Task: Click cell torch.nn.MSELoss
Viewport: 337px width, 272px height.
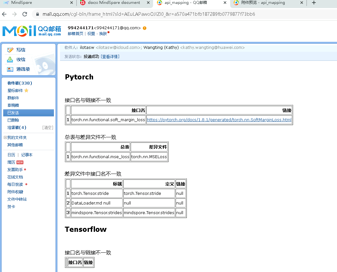Action: coord(149,157)
